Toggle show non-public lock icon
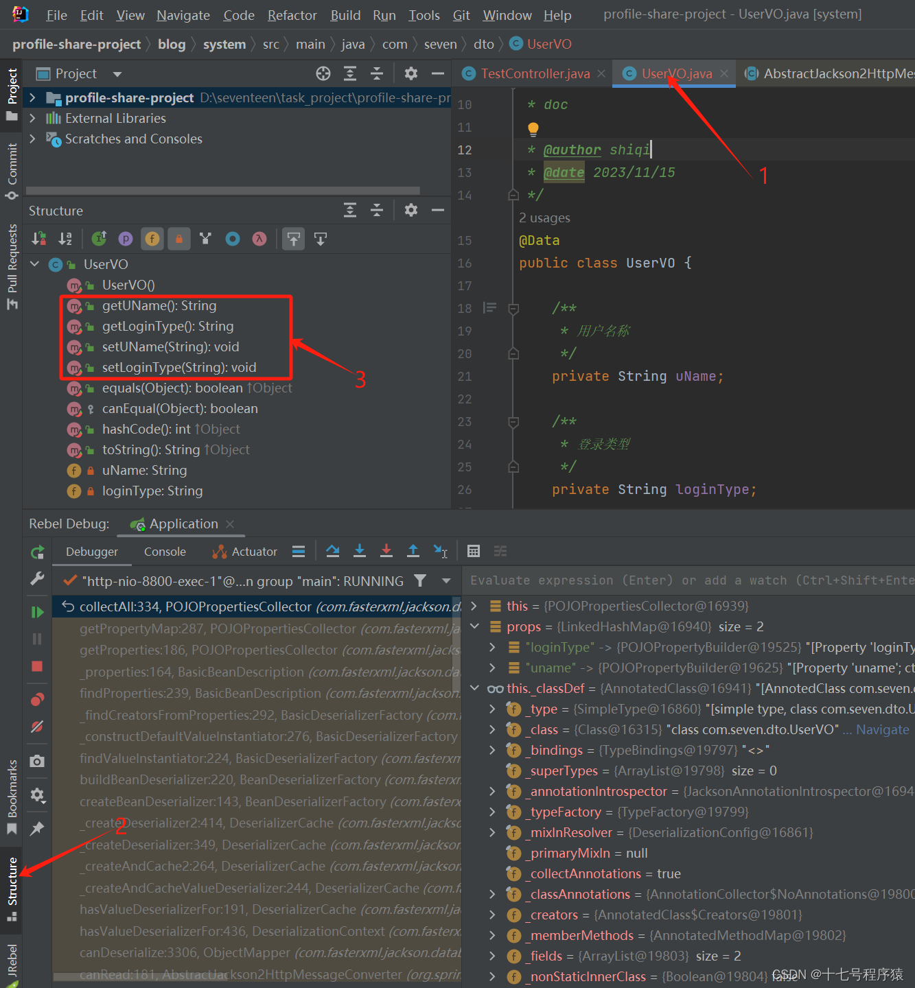This screenshot has width=915, height=988. pyautogui.click(x=179, y=239)
